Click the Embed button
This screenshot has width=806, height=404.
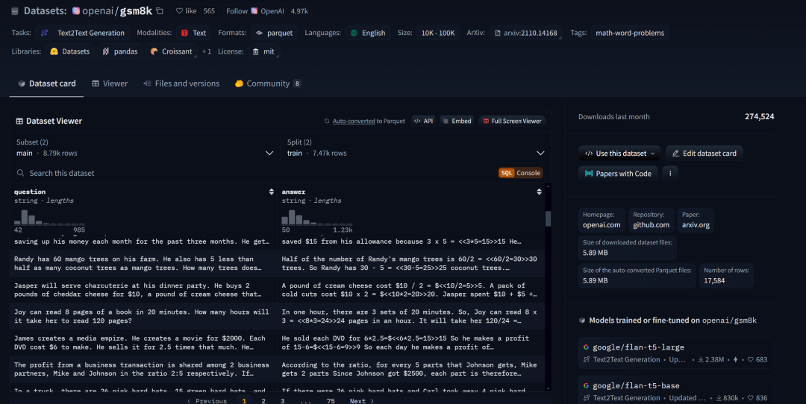(457, 121)
